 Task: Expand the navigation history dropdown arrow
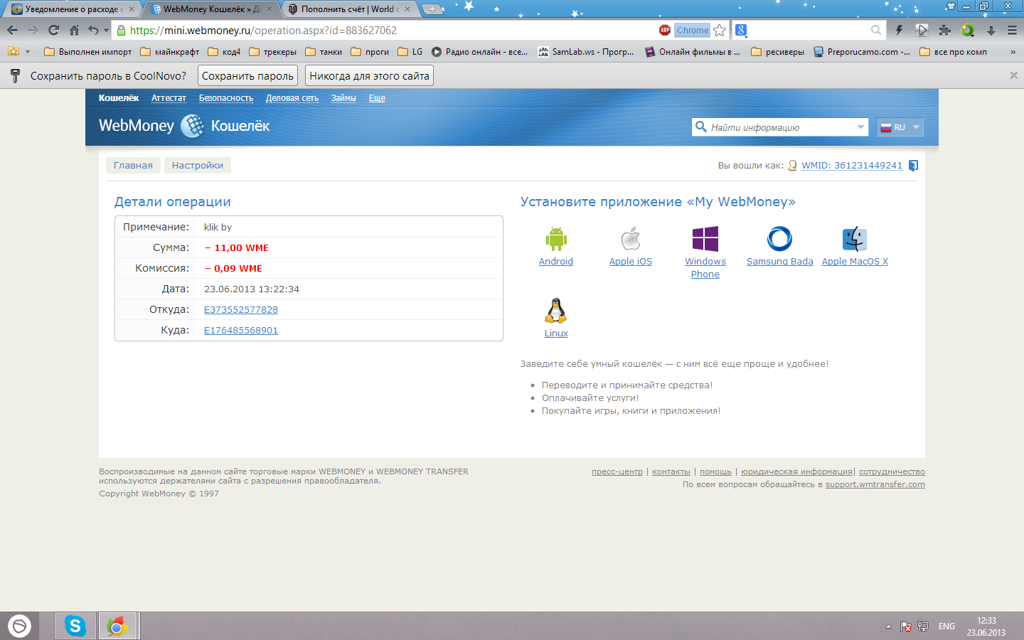coord(106,30)
